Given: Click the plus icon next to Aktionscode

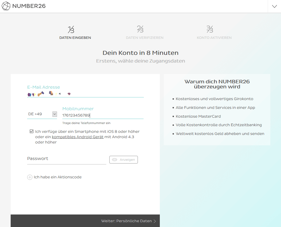Looking at the screenshot, I should [x=30, y=177].
